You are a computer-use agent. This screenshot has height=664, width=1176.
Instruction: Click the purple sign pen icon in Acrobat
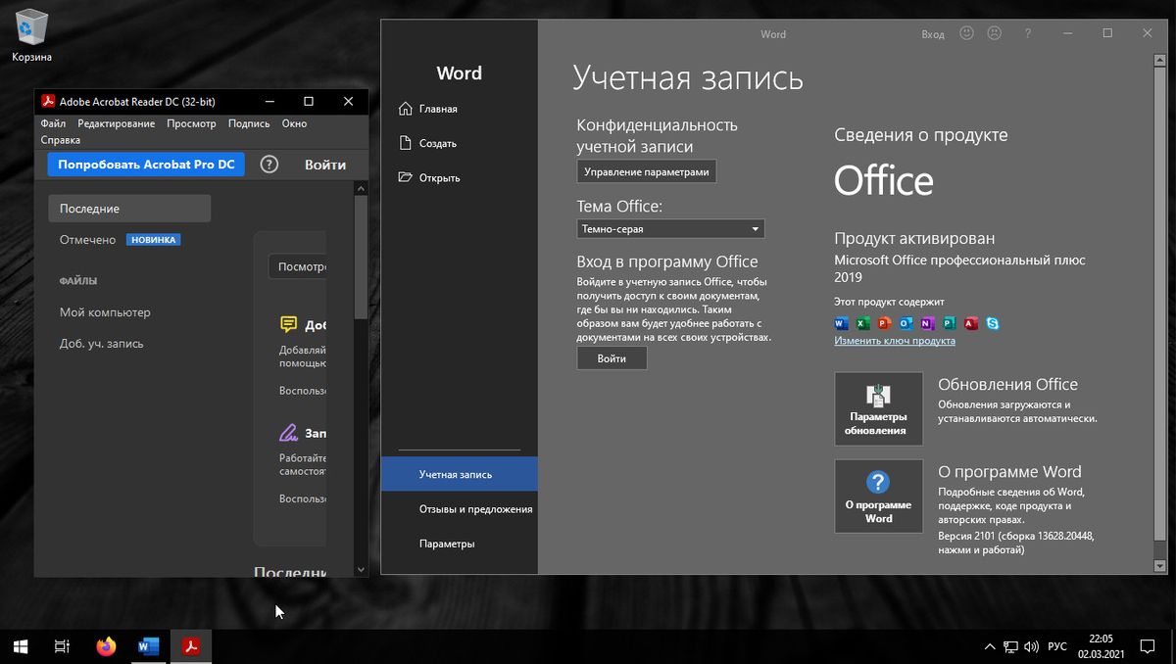[x=288, y=432]
